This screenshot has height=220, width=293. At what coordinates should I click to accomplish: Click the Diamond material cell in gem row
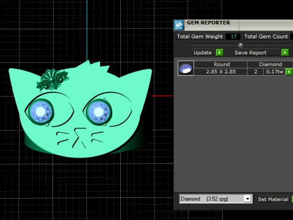pyautogui.click(x=270, y=64)
